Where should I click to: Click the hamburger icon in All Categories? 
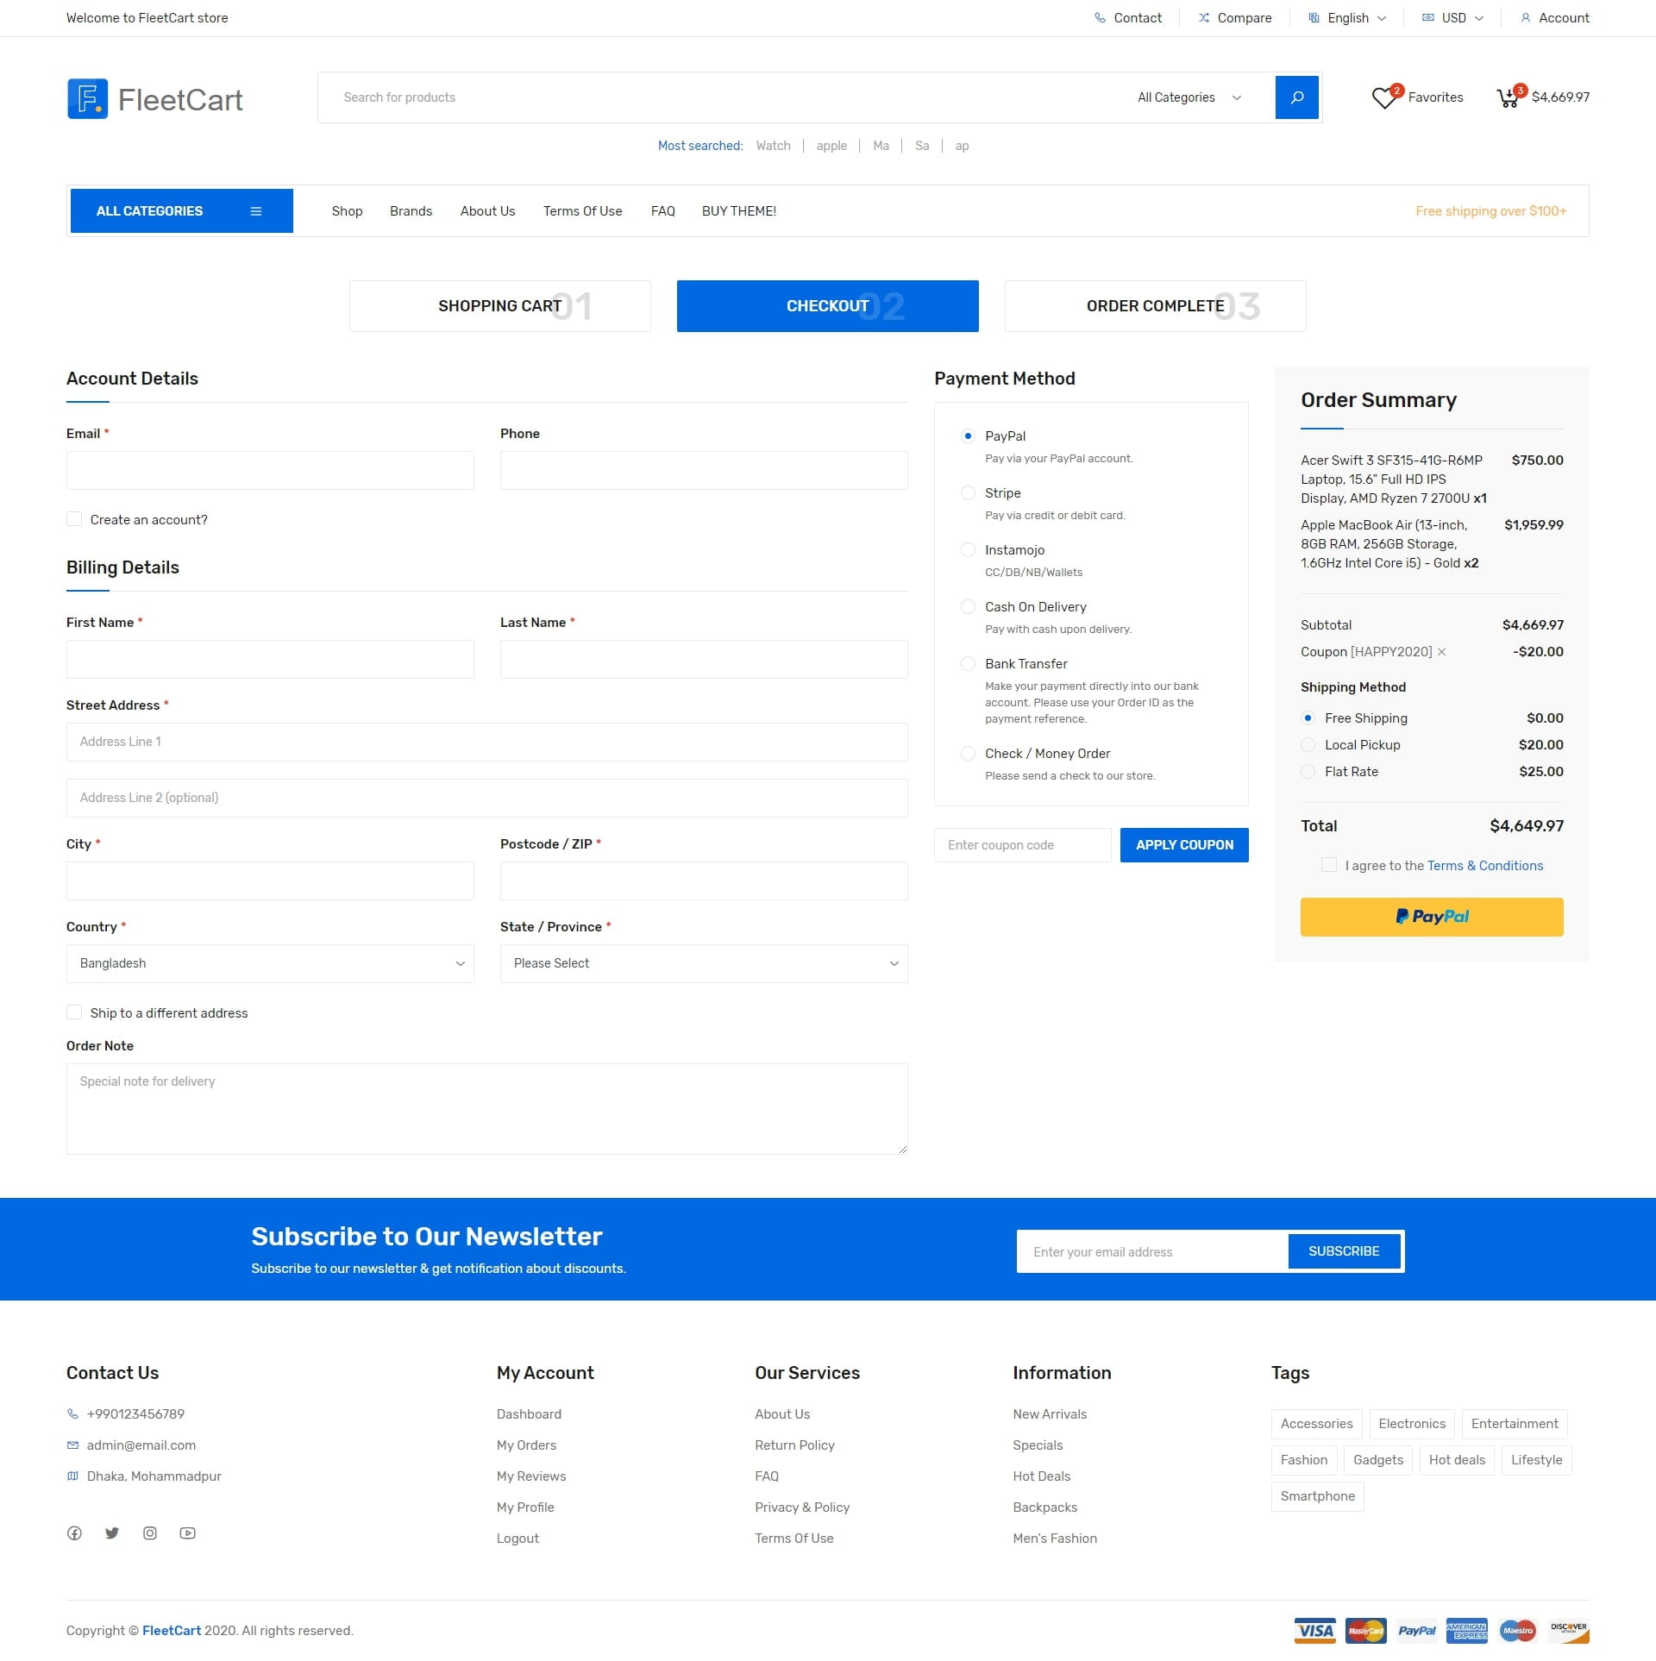(x=256, y=211)
